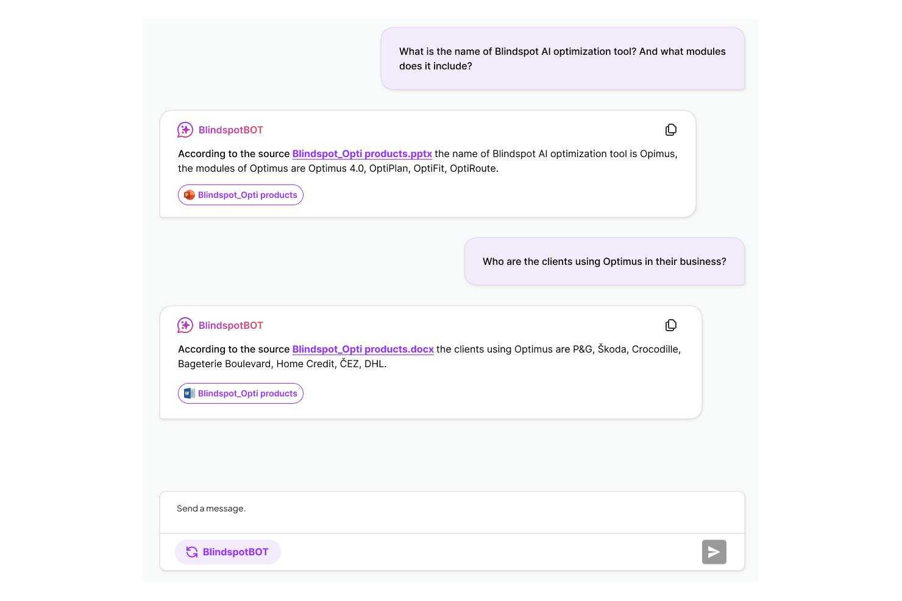The height and width of the screenshot is (601, 902).
Task: Open the PowerPoint Blindspot_Opti products source chip
Action: pyautogui.click(x=247, y=195)
